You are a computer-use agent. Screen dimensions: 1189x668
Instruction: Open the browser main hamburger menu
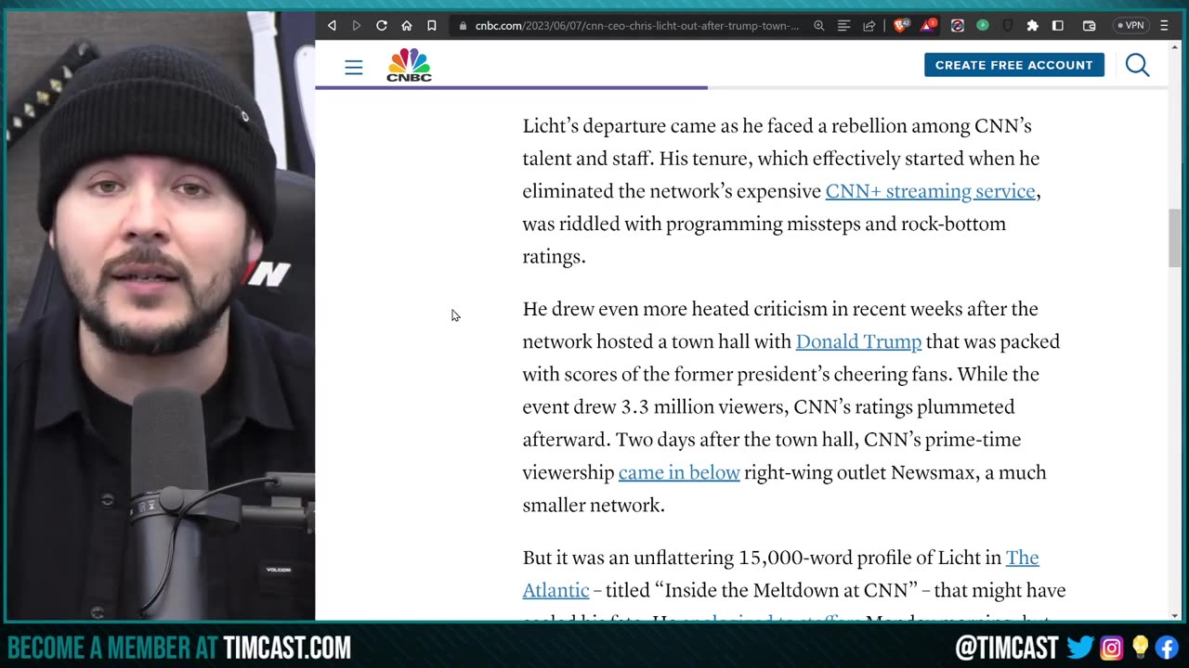[x=1164, y=26]
